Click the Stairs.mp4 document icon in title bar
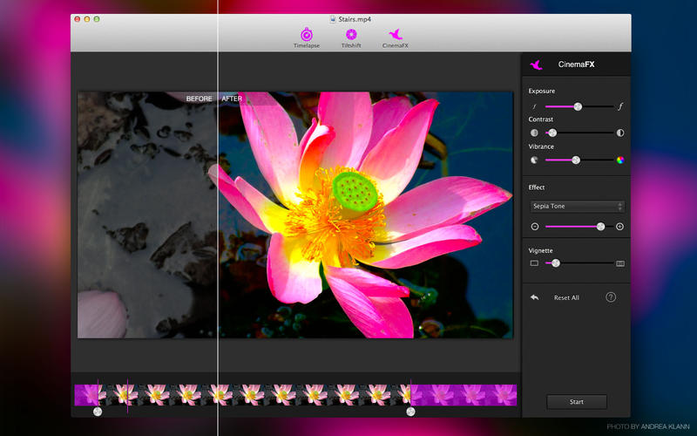This screenshot has height=436, width=697. tap(333, 19)
